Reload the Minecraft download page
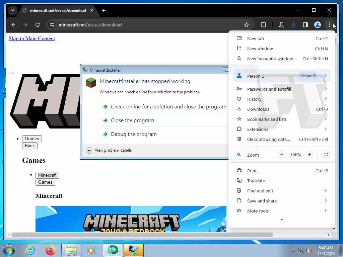 [38, 25]
